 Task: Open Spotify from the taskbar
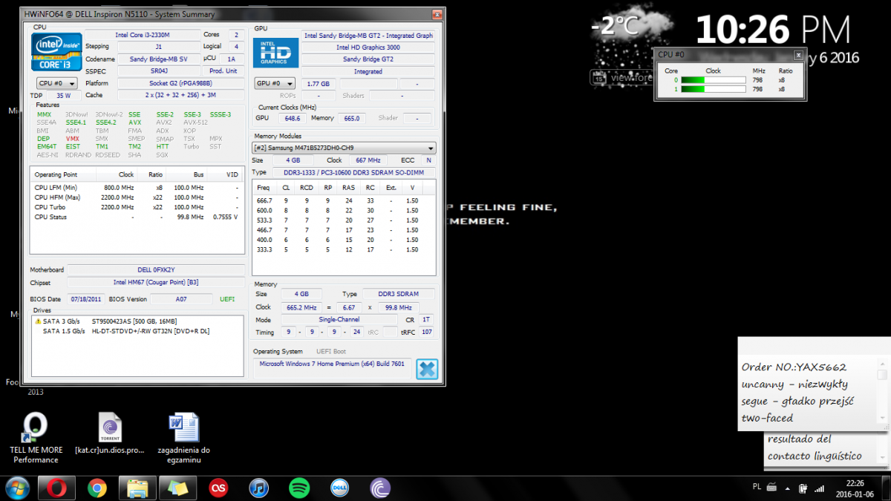(x=299, y=488)
